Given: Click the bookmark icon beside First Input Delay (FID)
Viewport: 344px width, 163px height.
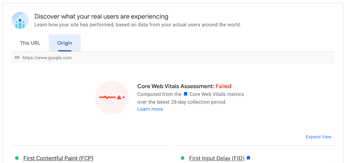Looking at the screenshot, I should coord(248,158).
